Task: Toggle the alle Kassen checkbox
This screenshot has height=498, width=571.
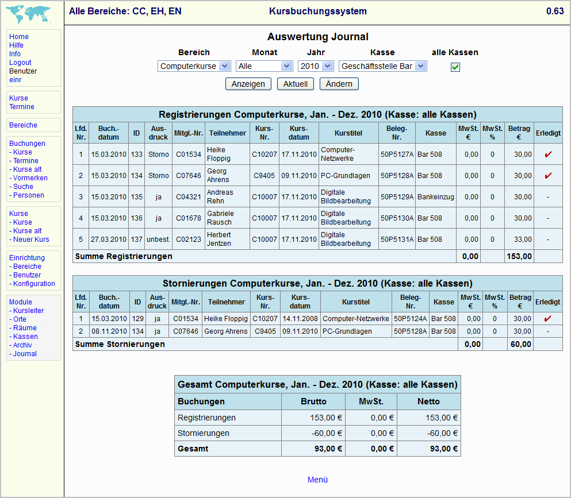Action: [455, 67]
